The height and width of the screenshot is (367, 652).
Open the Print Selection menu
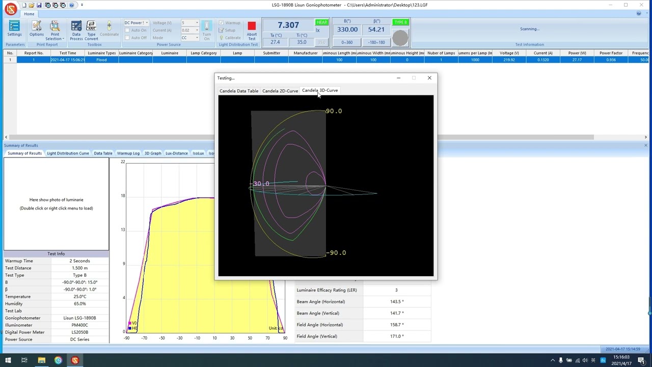click(55, 31)
